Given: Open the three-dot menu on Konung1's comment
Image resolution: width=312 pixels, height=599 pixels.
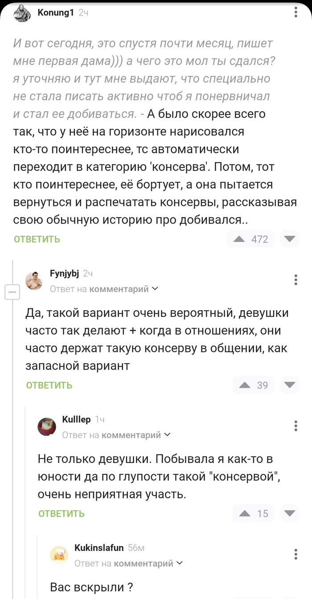Looking at the screenshot, I should [295, 11].
